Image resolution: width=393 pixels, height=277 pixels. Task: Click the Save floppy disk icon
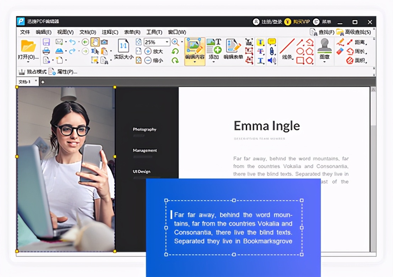tap(46, 42)
